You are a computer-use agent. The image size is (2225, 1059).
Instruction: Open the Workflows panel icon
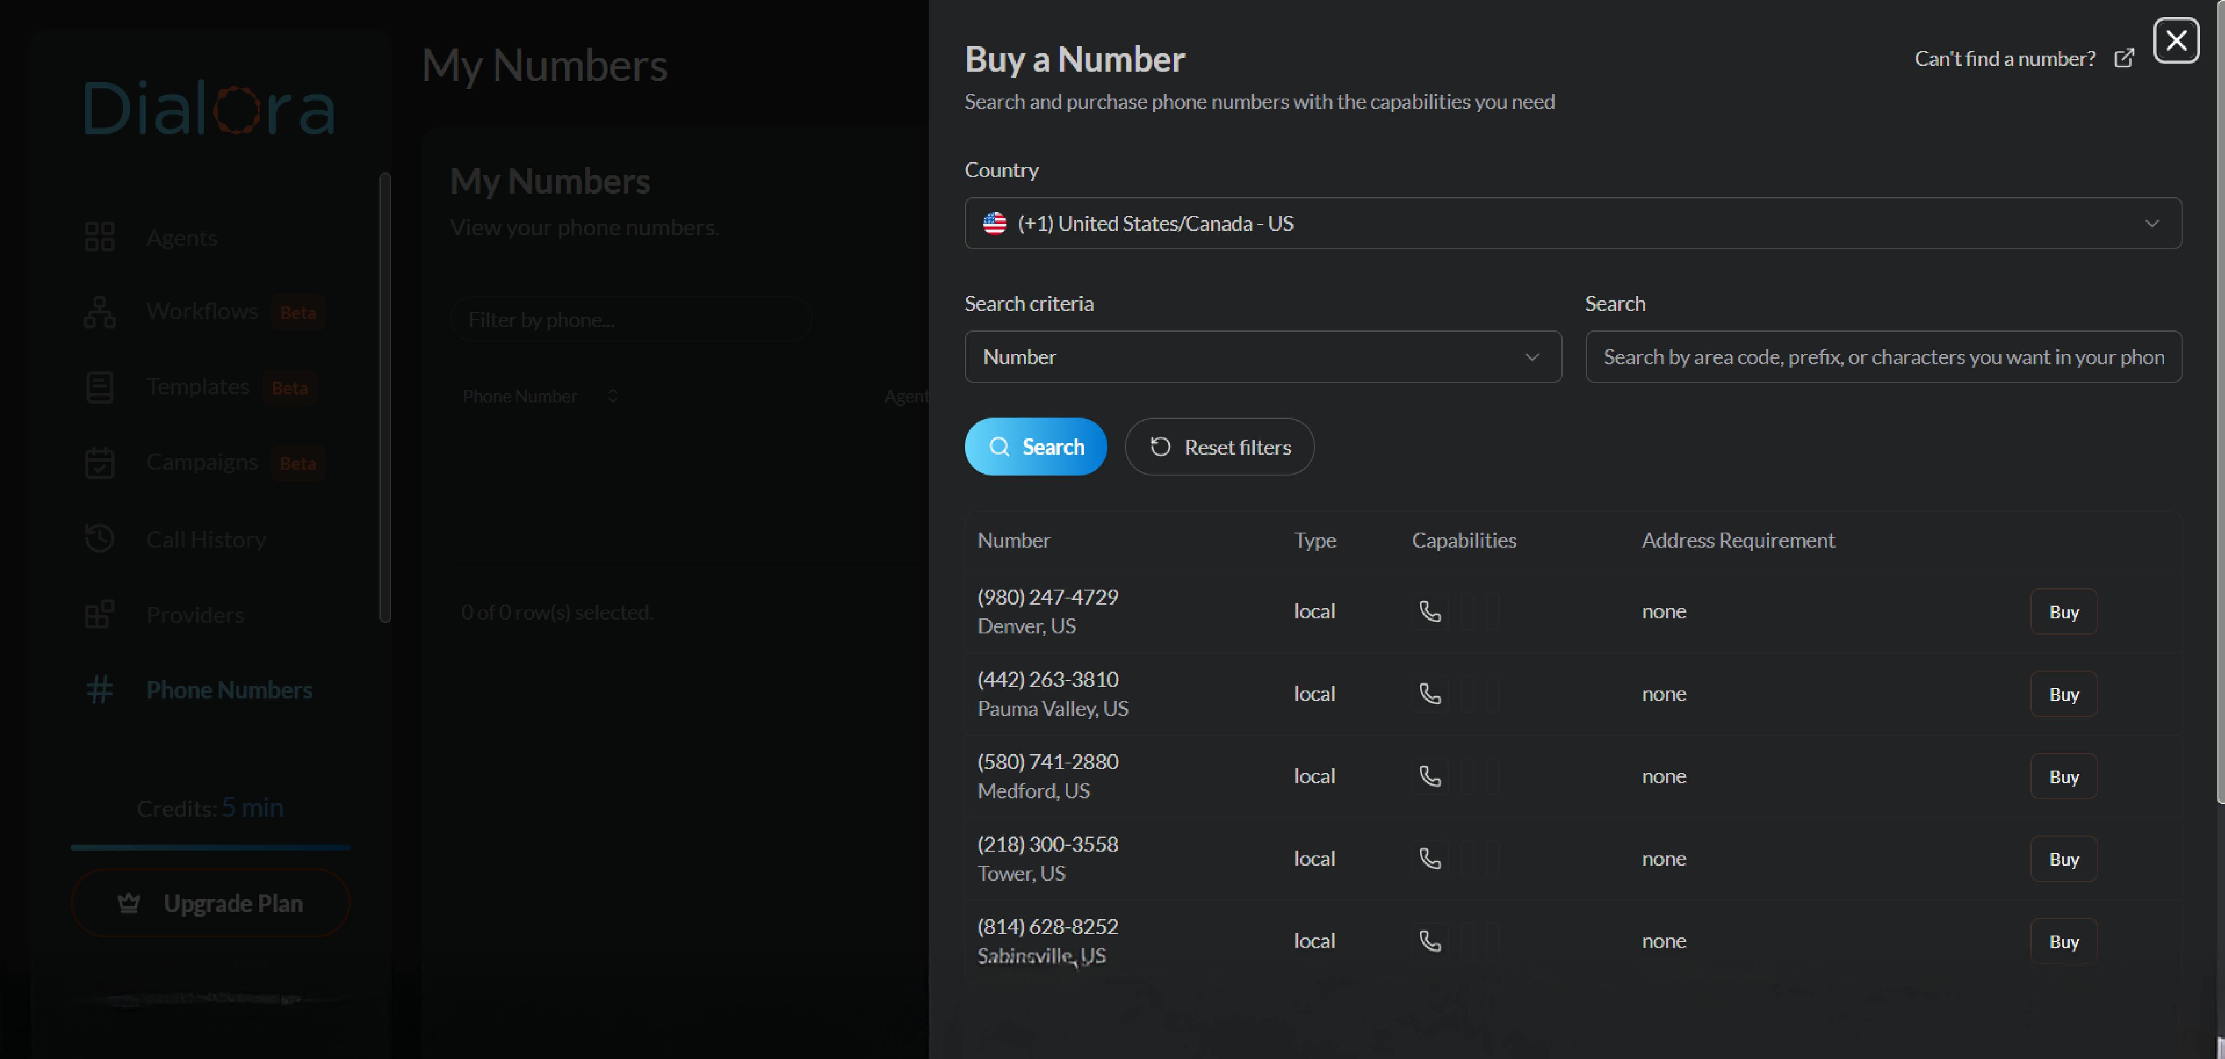click(x=99, y=312)
